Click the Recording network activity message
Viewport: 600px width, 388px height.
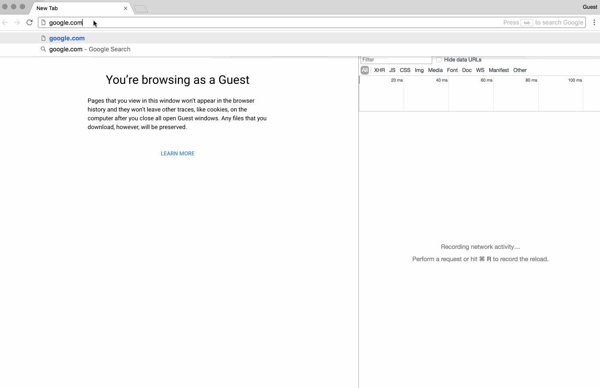(x=480, y=247)
